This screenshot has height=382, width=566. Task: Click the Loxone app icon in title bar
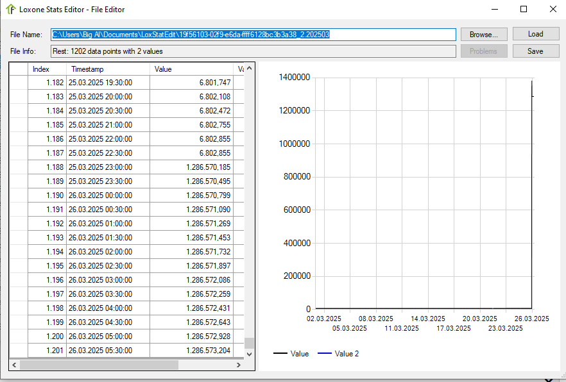[11, 10]
